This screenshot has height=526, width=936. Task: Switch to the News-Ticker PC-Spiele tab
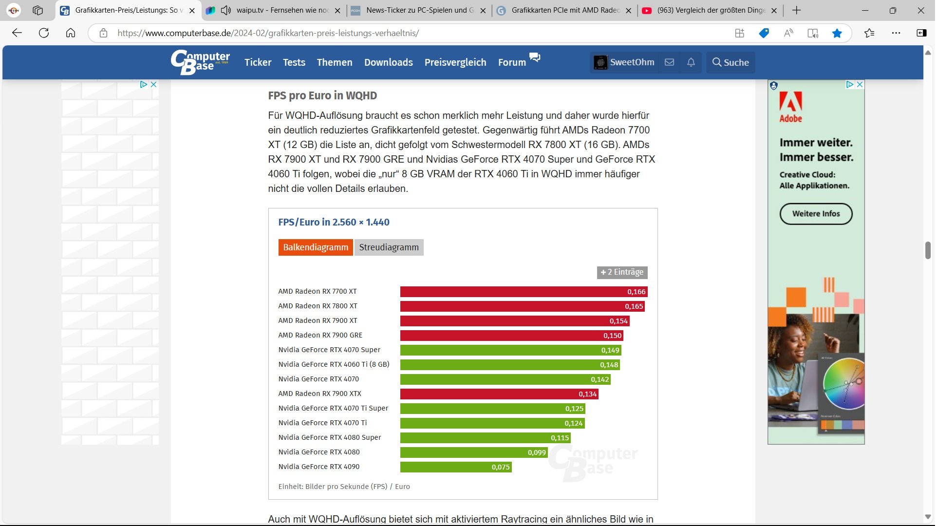pos(419,10)
